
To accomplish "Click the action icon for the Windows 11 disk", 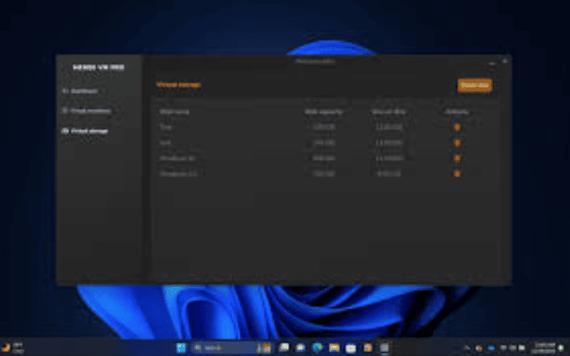I will coord(457,173).
